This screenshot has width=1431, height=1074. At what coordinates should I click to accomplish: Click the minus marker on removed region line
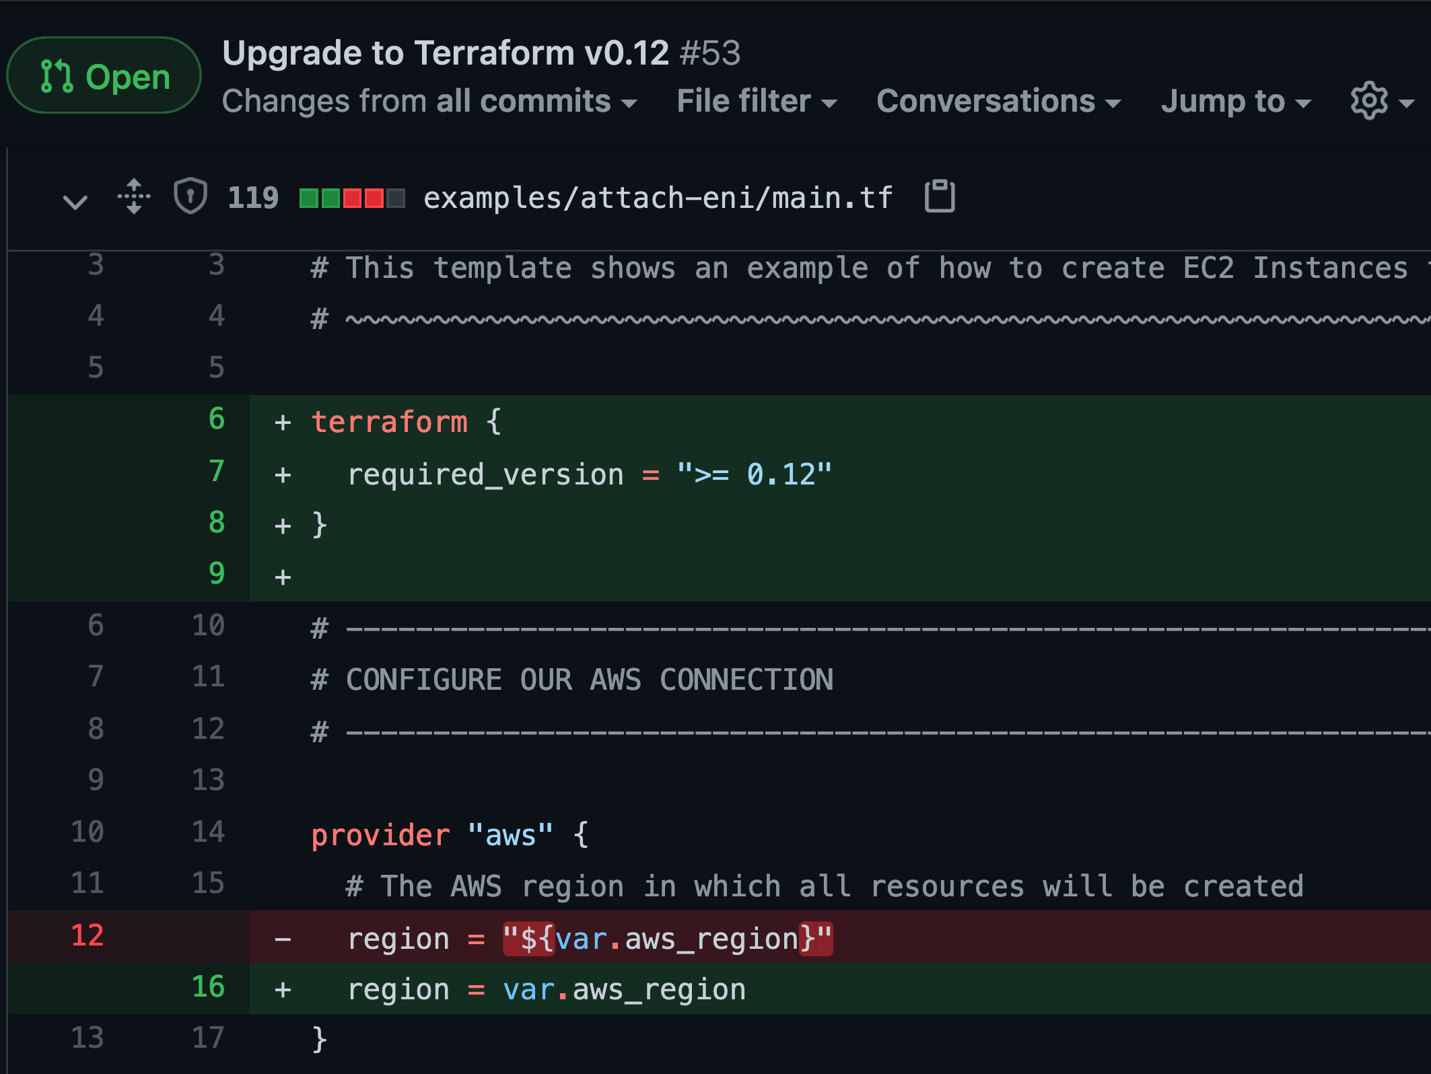pyautogui.click(x=283, y=939)
